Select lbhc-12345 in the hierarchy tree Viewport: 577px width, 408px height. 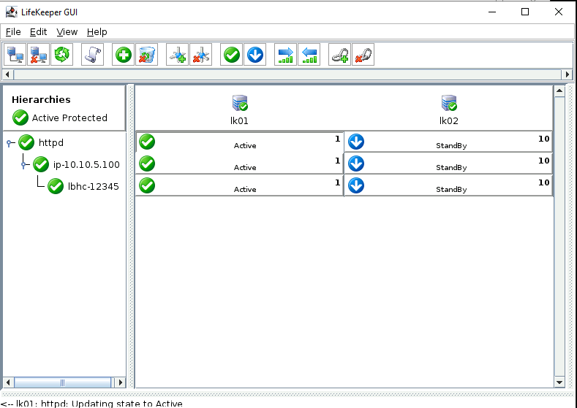point(94,187)
